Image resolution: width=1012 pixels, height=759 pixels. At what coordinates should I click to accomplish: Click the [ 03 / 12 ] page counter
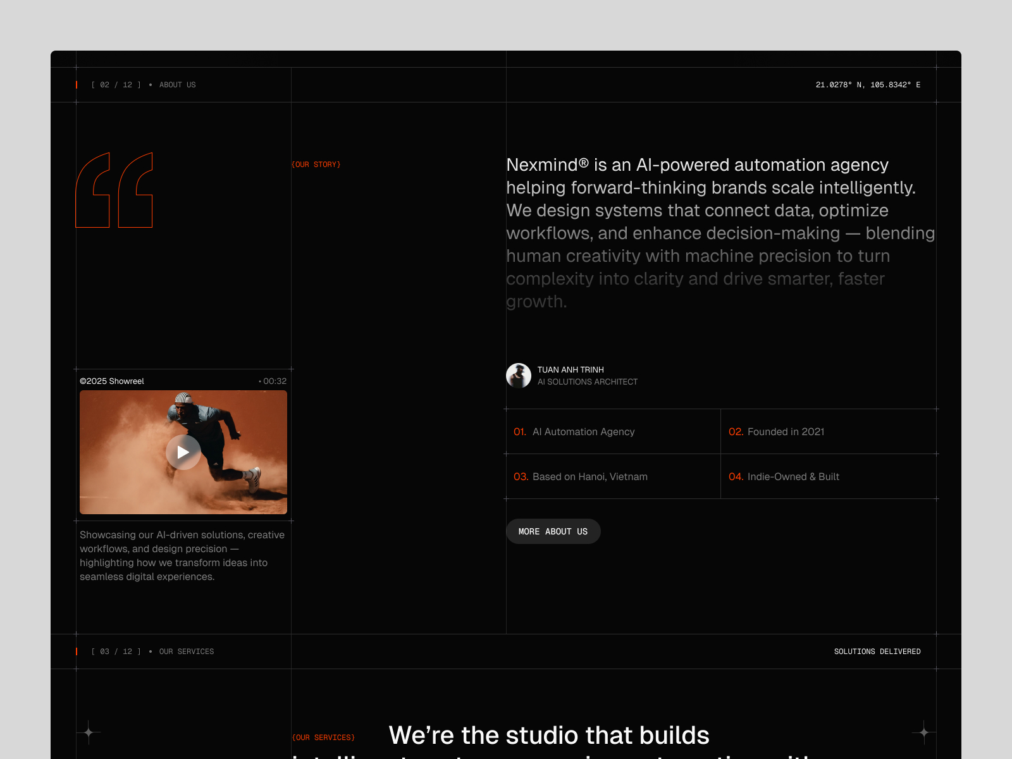116,651
